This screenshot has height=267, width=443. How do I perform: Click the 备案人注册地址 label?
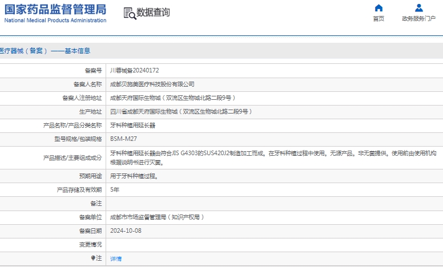pyautogui.click(x=82, y=98)
